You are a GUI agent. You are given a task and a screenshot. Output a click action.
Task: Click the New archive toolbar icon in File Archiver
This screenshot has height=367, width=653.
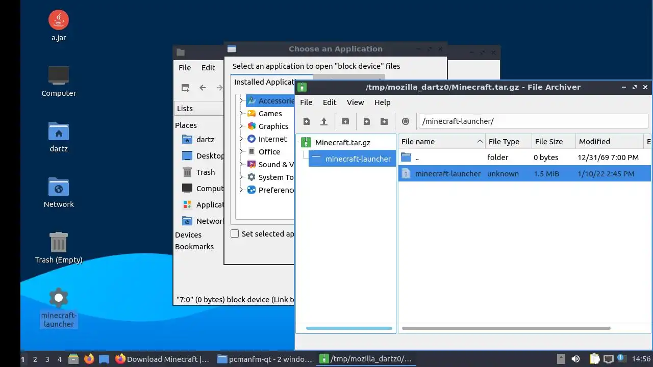[307, 121]
